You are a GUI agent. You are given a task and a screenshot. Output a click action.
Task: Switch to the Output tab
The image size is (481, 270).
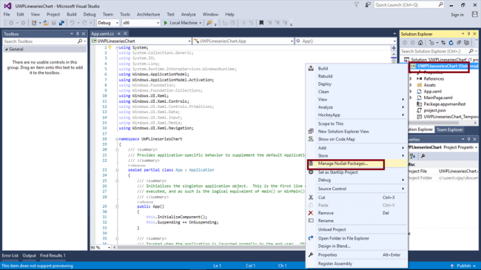click(x=29, y=256)
